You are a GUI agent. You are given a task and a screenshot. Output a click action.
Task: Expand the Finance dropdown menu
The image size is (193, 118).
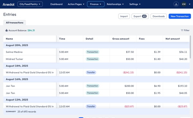click(96, 4)
